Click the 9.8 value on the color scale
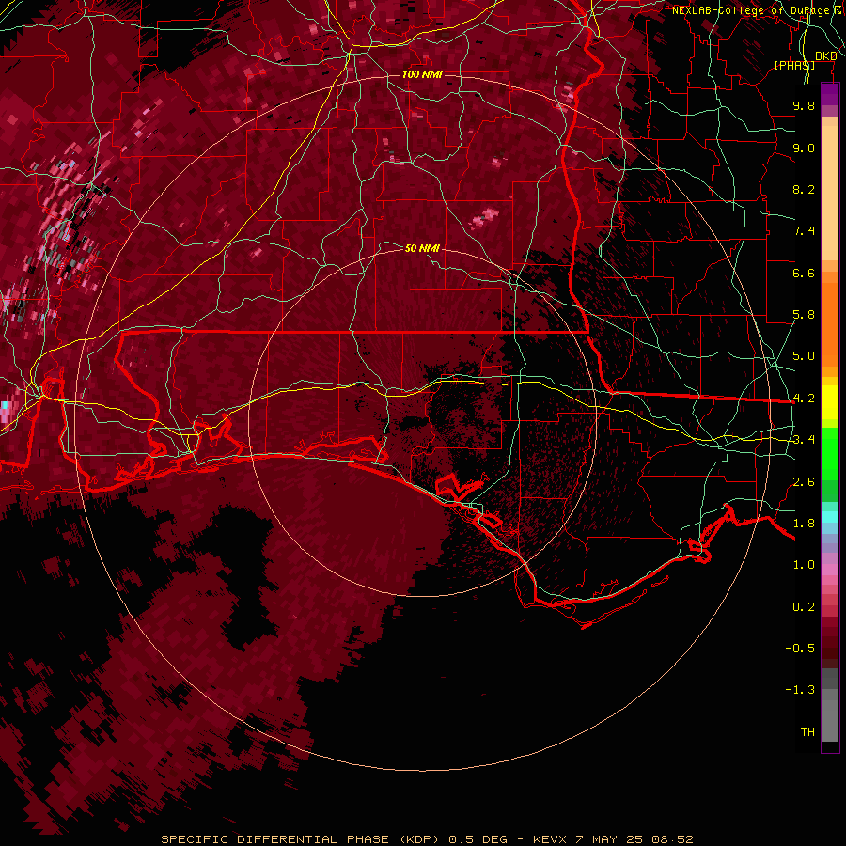Image resolution: width=846 pixels, height=846 pixels. [804, 105]
